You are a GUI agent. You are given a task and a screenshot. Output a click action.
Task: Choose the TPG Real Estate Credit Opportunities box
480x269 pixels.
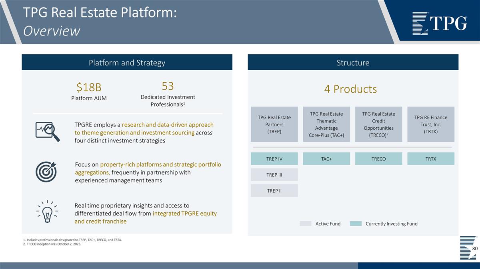pyautogui.click(x=378, y=124)
